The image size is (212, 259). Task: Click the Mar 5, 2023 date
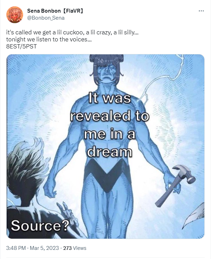[x=45, y=248]
